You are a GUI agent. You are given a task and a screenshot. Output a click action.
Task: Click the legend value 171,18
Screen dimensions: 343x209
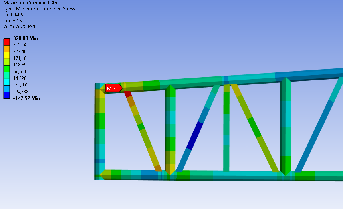click(20, 58)
